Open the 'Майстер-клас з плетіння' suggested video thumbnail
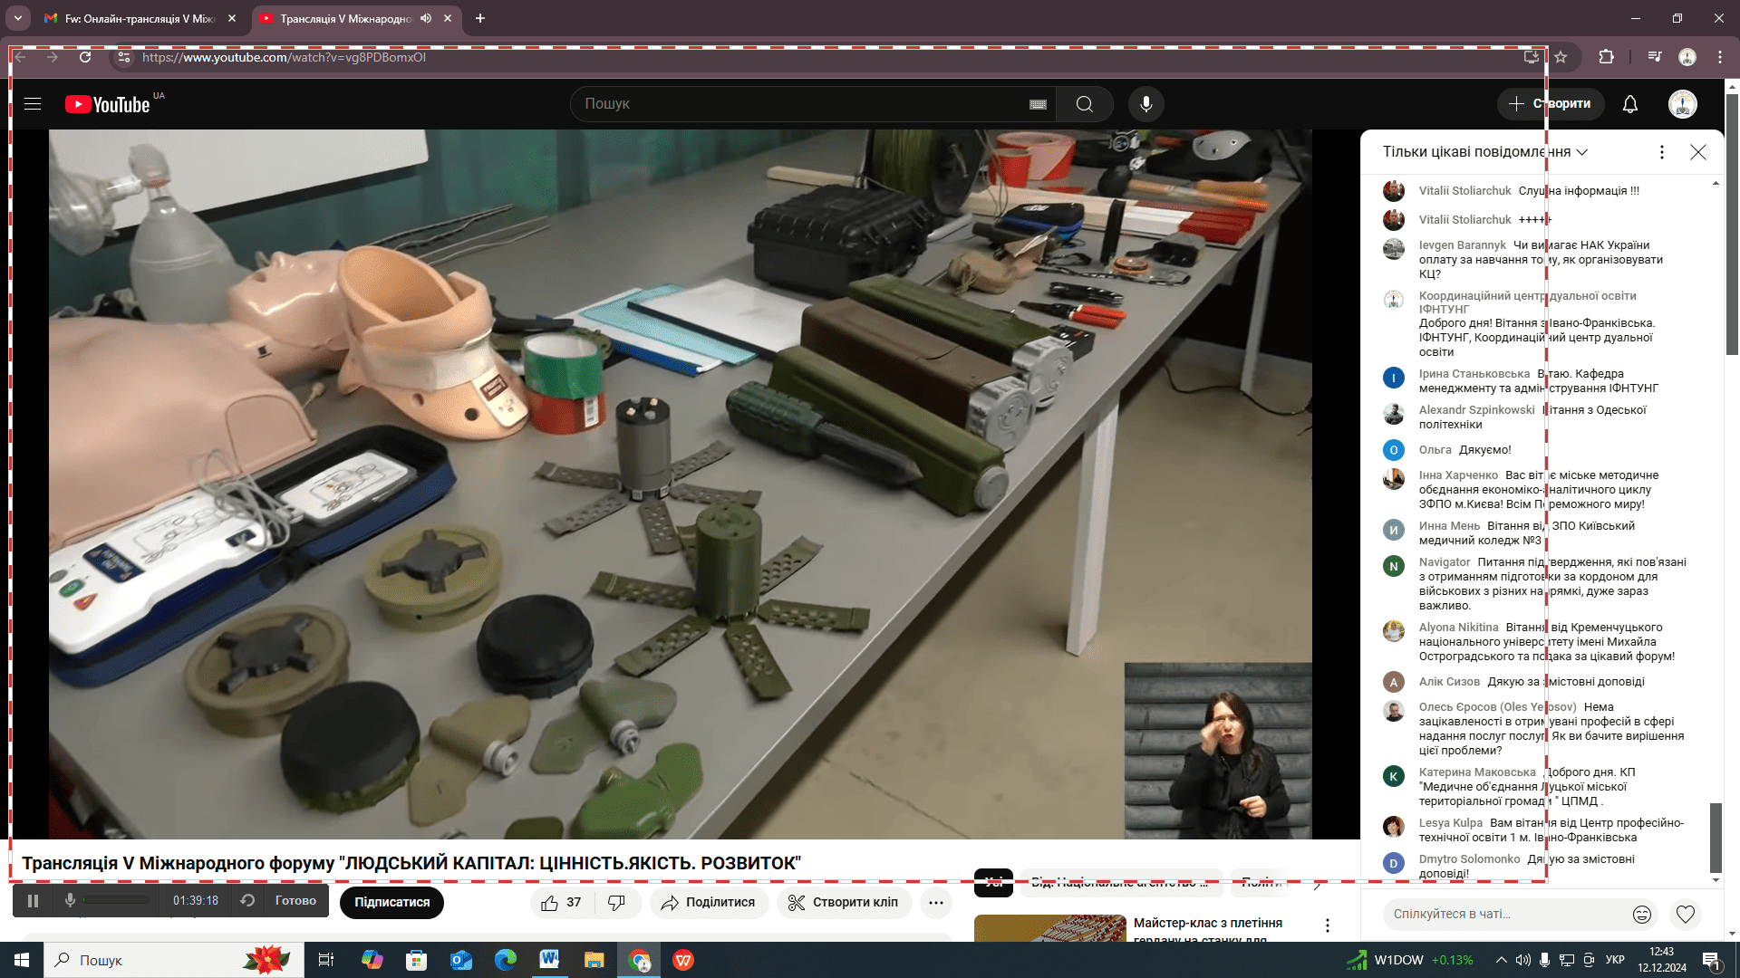Screen dimensions: 1740x978 (x=1049, y=928)
